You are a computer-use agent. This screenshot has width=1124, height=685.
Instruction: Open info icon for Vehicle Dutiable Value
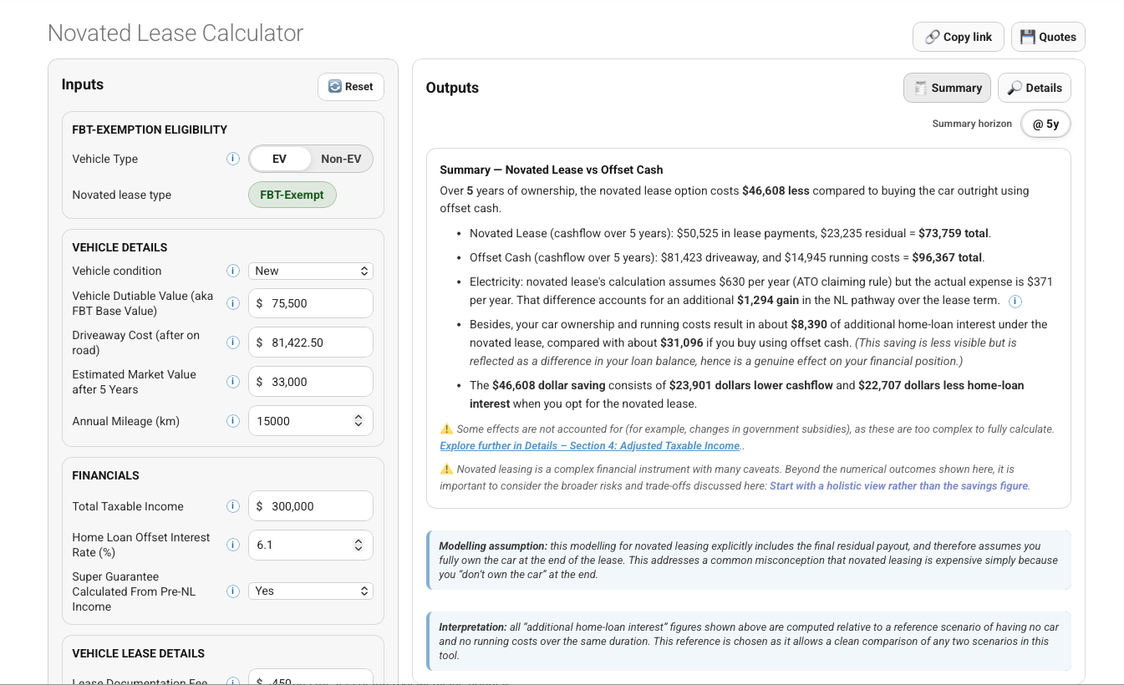[x=233, y=303]
